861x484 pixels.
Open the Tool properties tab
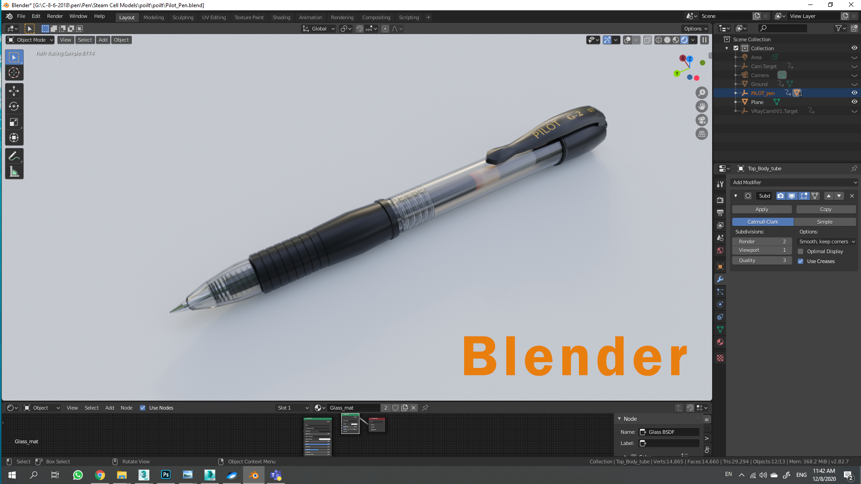720,184
